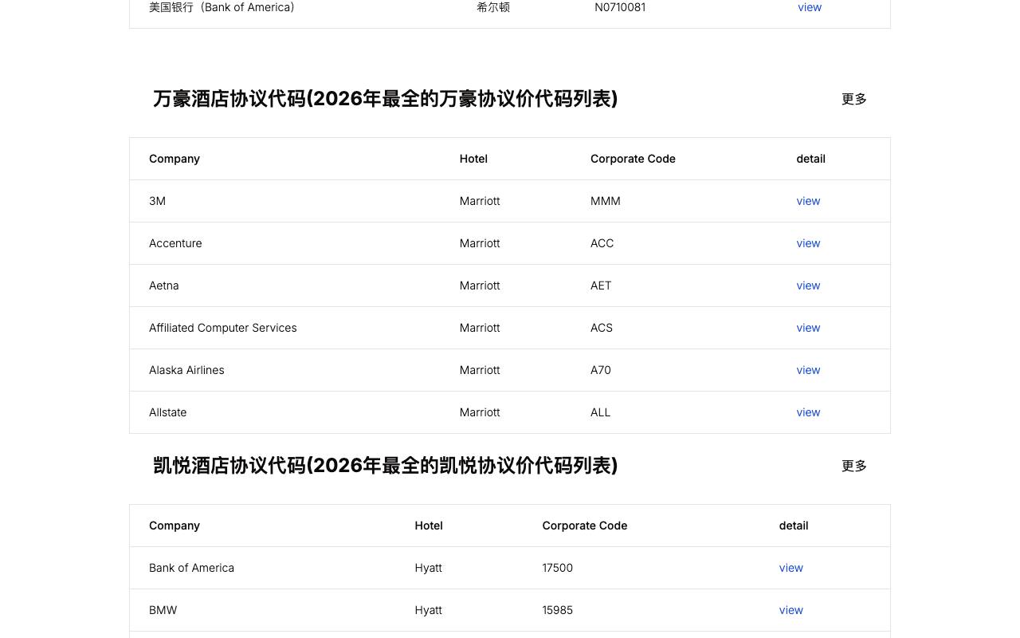This screenshot has width=1020, height=638.
Task: Click the Alaska Airlines company name
Action: pyautogui.click(x=186, y=370)
